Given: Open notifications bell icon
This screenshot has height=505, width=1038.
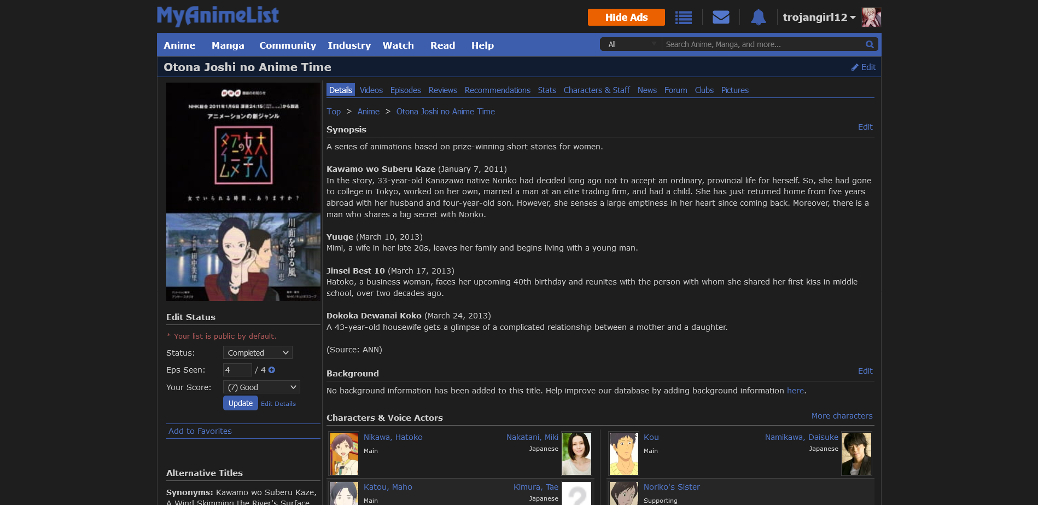Looking at the screenshot, I should click(758, 18).
